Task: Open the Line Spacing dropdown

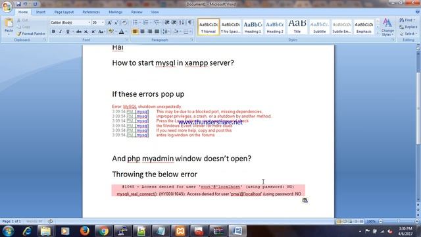Action: coord(166,32)
